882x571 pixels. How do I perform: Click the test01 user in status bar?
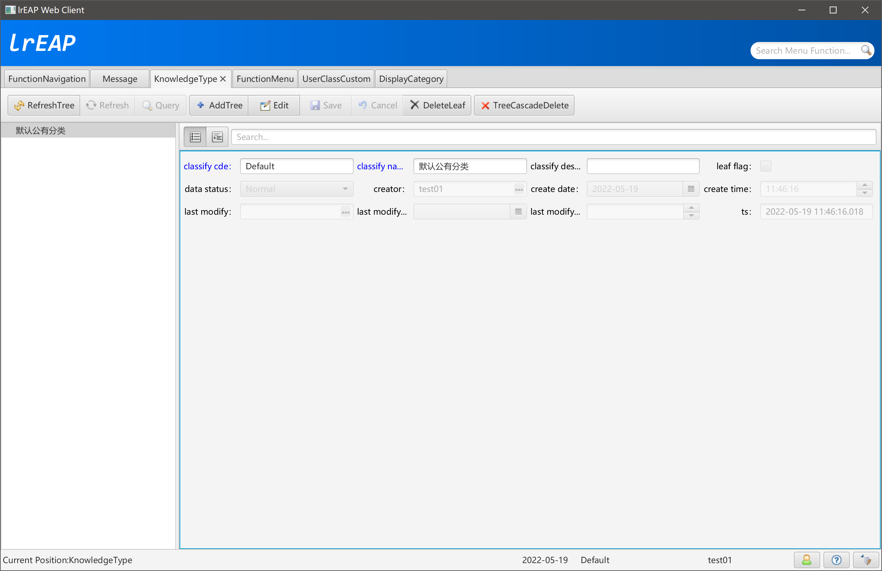click(x=720, y=560)
